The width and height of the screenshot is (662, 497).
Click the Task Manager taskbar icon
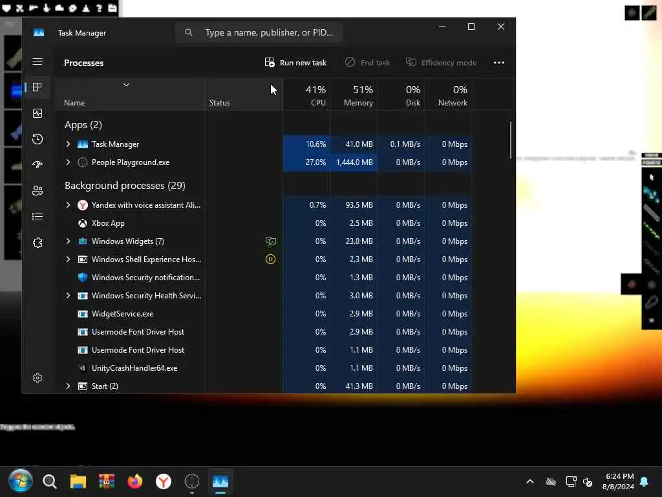220,481
